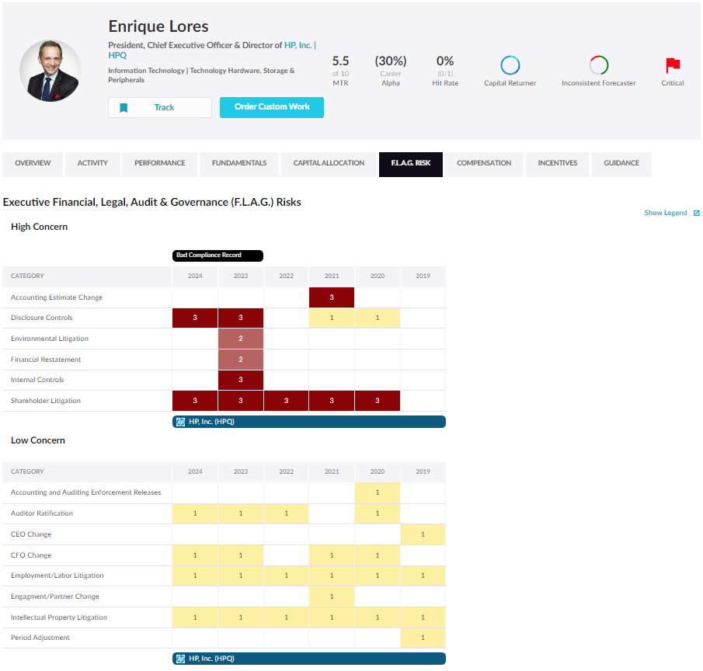Click the Financial Restatement row label
The height and width of the screenshot is (671, 703).
point(46,360)
